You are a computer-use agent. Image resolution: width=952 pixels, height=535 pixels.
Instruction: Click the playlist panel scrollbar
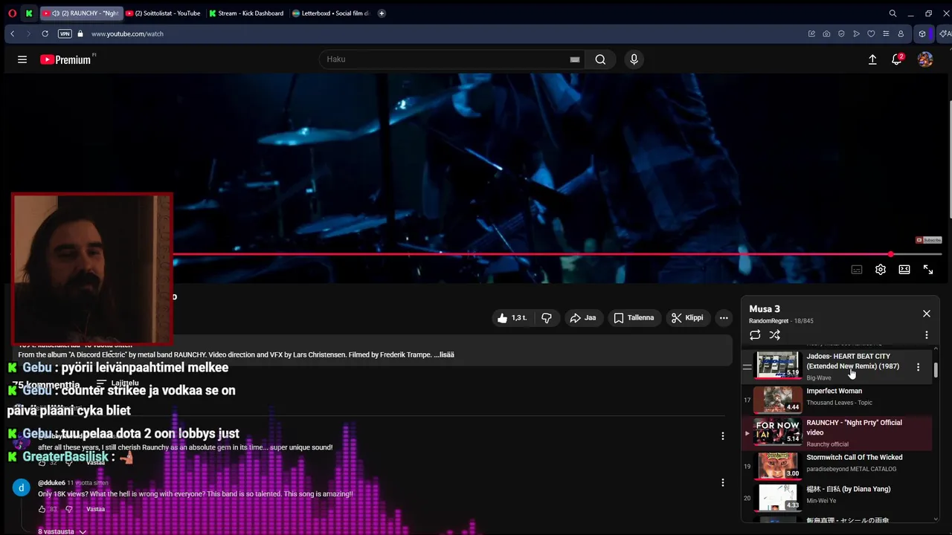coord(936,369)
